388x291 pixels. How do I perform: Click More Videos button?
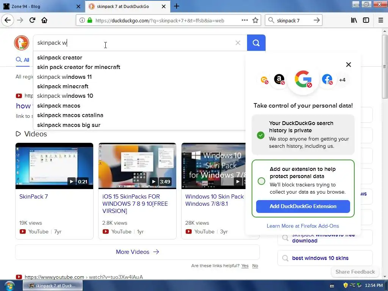pyautogui.click(x=137, y=252)
